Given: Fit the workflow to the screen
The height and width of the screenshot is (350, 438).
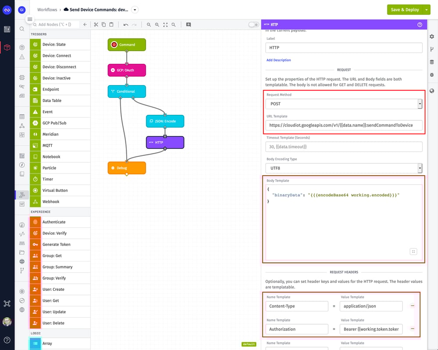Looking at the screenshot, I should coord(165,25).
